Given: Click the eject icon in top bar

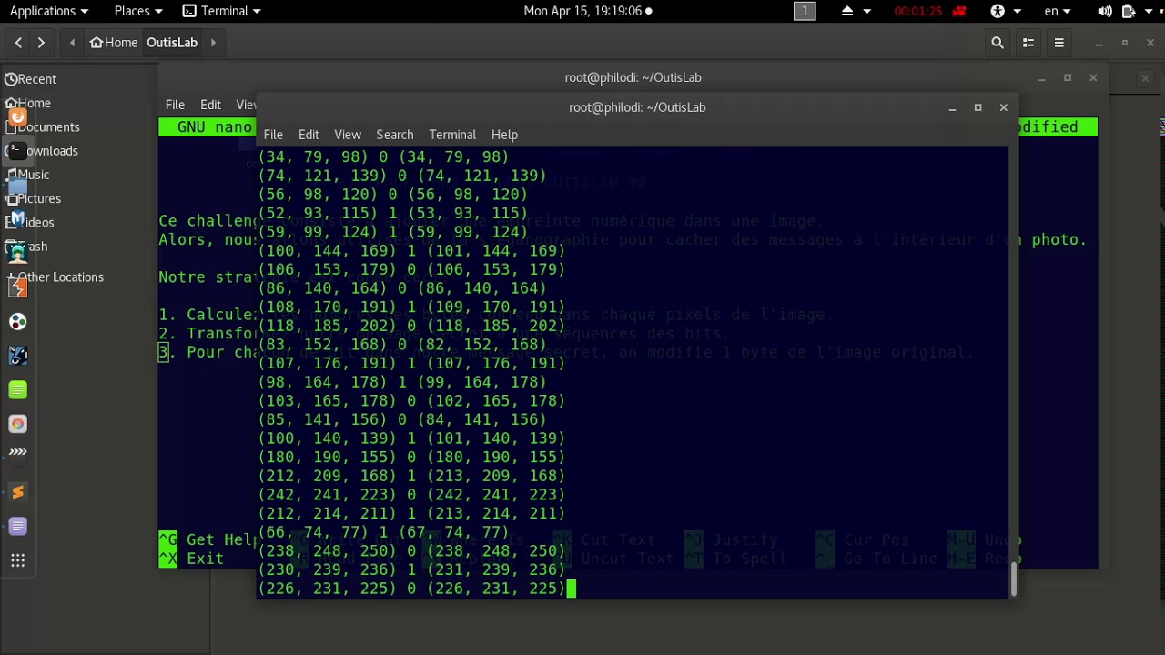Looking at the screenshot, I should [847, 11].
